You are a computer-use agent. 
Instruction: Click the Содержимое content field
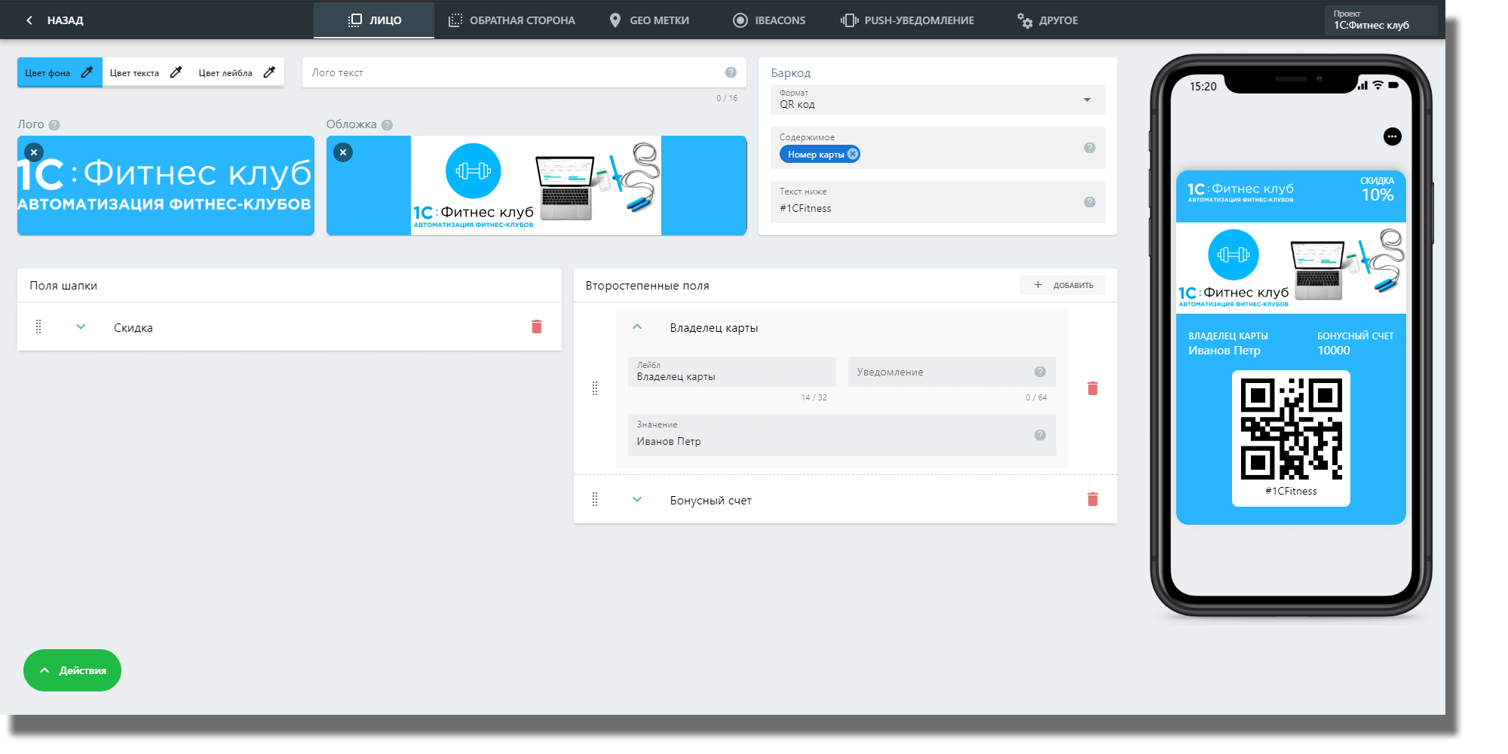click(937, 148)
